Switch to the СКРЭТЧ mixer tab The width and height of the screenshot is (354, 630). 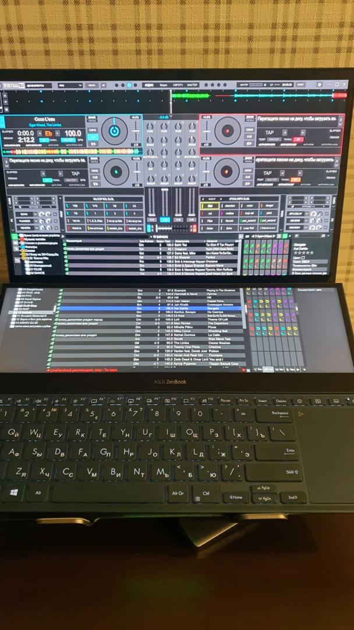(178, 85)
